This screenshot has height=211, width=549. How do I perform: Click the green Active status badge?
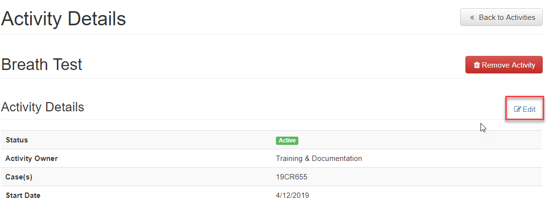pos(287,141)
